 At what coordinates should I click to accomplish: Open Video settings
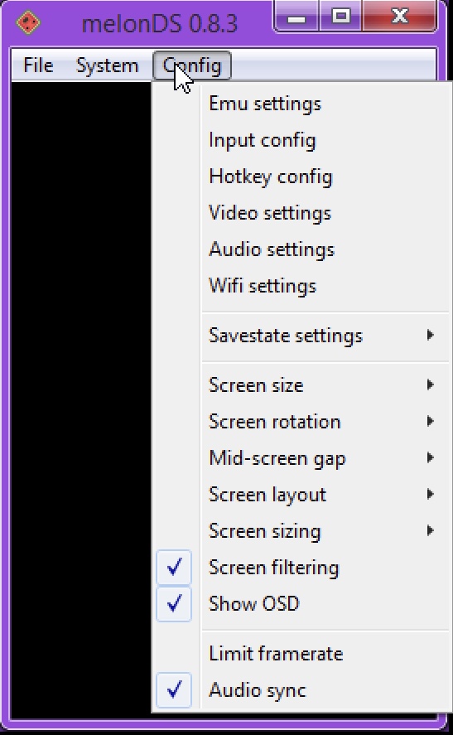(x=302, y=213)
